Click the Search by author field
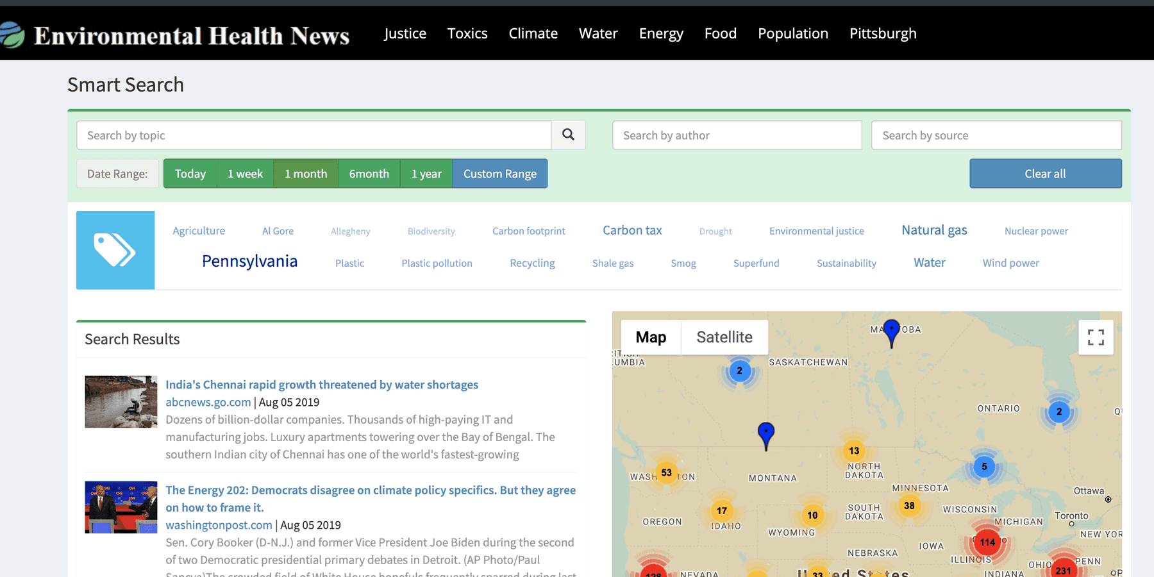Viewport: 1154px width, 577px height. (736, 135)
